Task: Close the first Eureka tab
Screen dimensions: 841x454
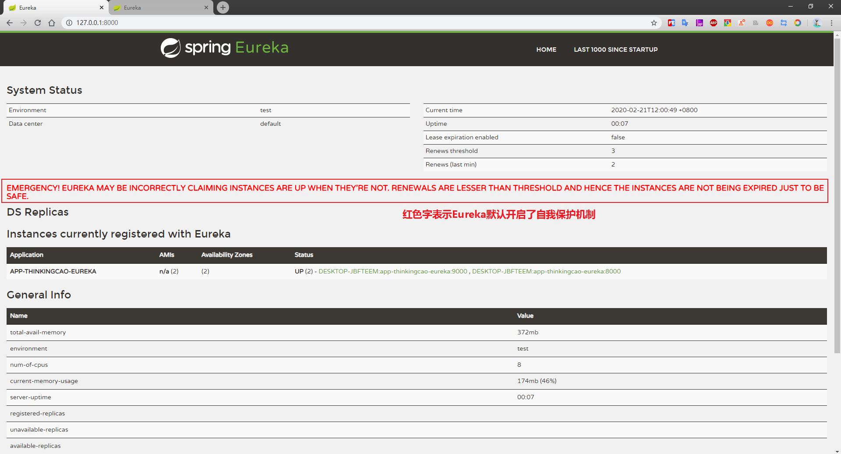Action: (x=102, y=7)
